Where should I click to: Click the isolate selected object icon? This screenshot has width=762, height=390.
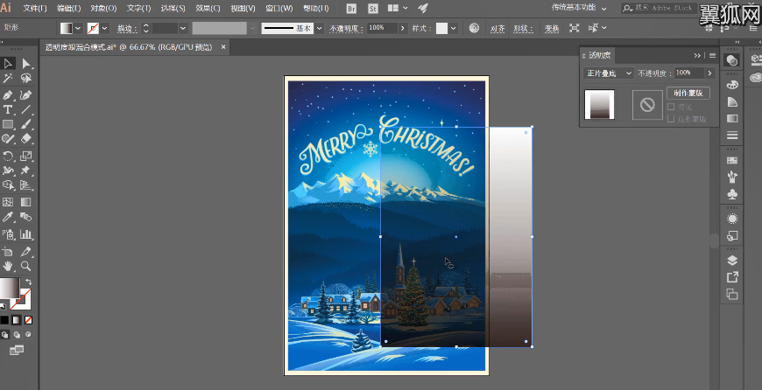coord(574,28)
